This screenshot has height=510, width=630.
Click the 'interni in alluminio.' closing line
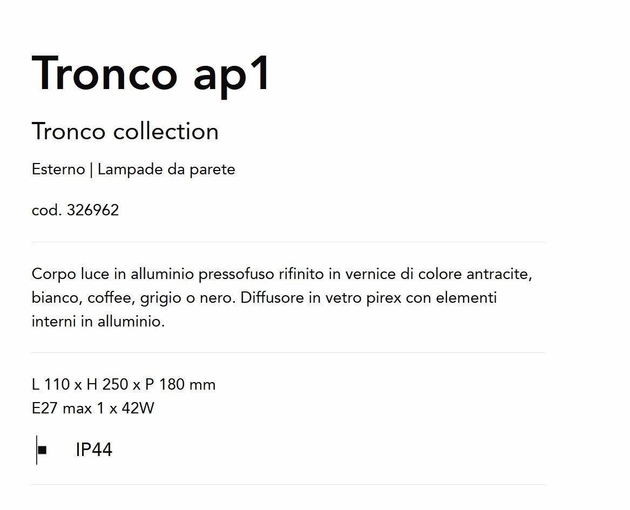coord(98,321)
